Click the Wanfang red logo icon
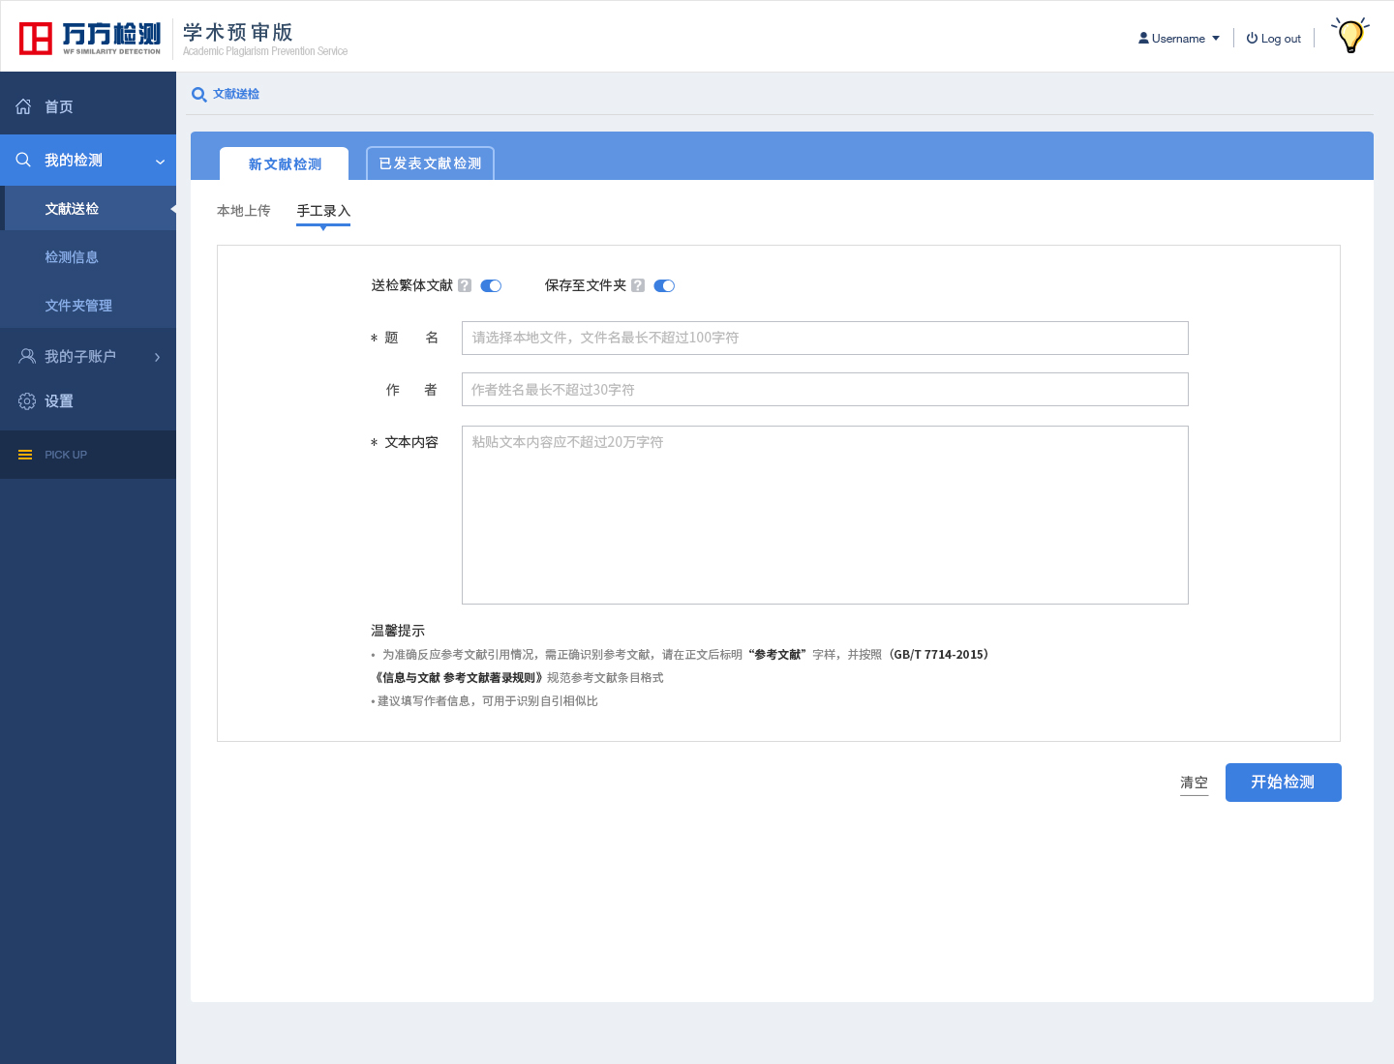This screenshot has height=1064, width=1394. tap(36, 39)
